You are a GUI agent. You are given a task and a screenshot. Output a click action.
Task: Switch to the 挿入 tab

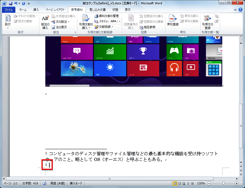click(36, 10)
